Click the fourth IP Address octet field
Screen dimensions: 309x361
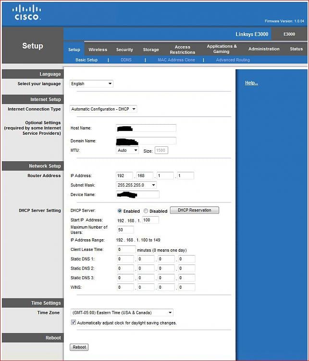pos(185,176)
